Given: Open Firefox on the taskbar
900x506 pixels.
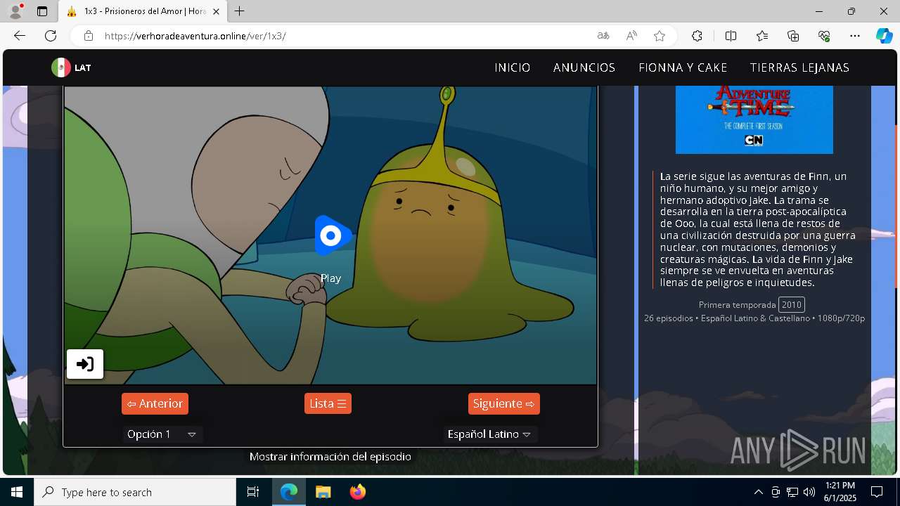Looking at the screenshot, I should click(358, 492).
